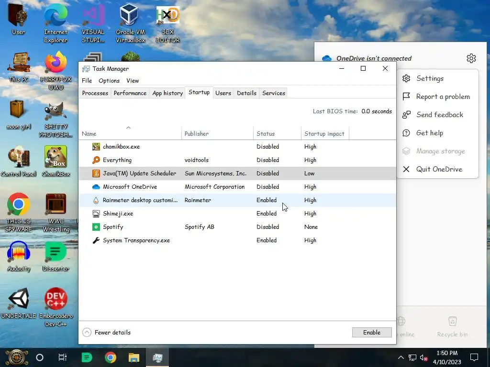Select the Spotify startup entry
The height and width of the screenshot is (367, 490).
tap(237, 227)
